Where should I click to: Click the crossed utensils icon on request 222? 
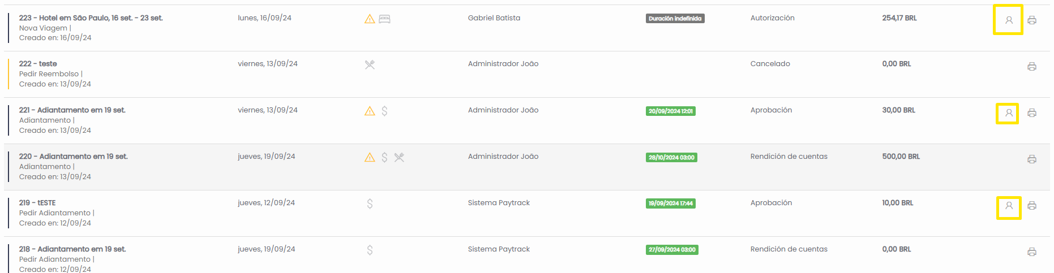click(x=370, y=64)
